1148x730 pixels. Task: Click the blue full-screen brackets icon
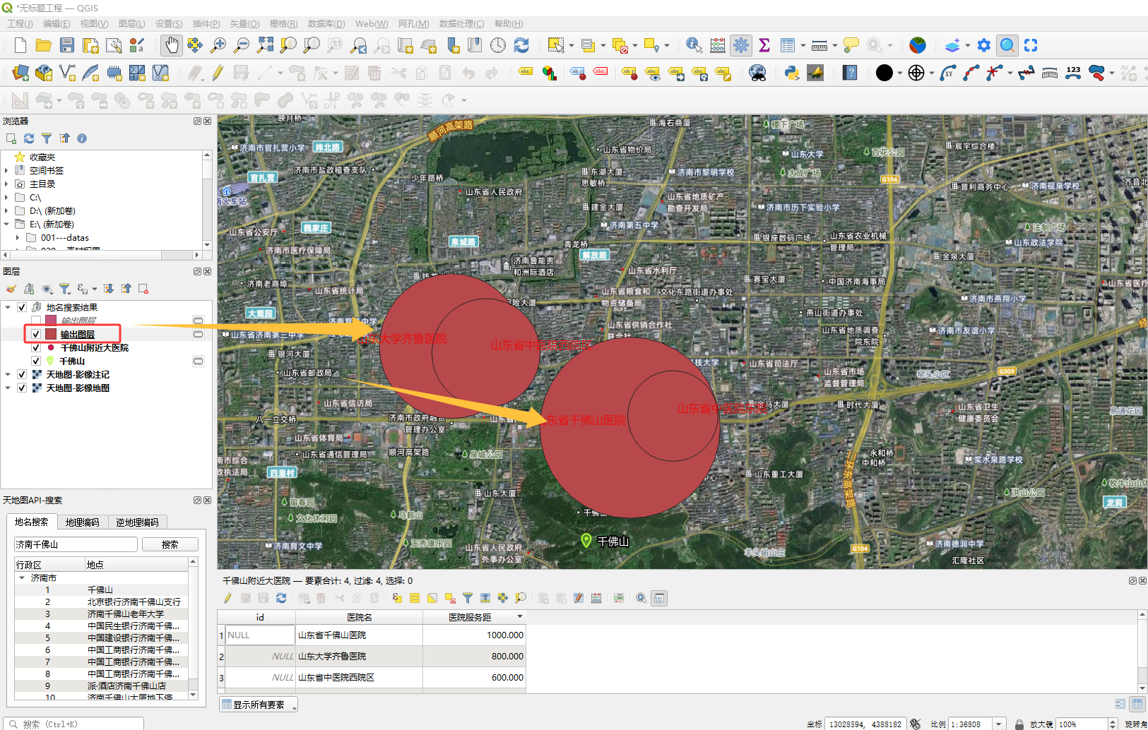tap(1031, 45)
